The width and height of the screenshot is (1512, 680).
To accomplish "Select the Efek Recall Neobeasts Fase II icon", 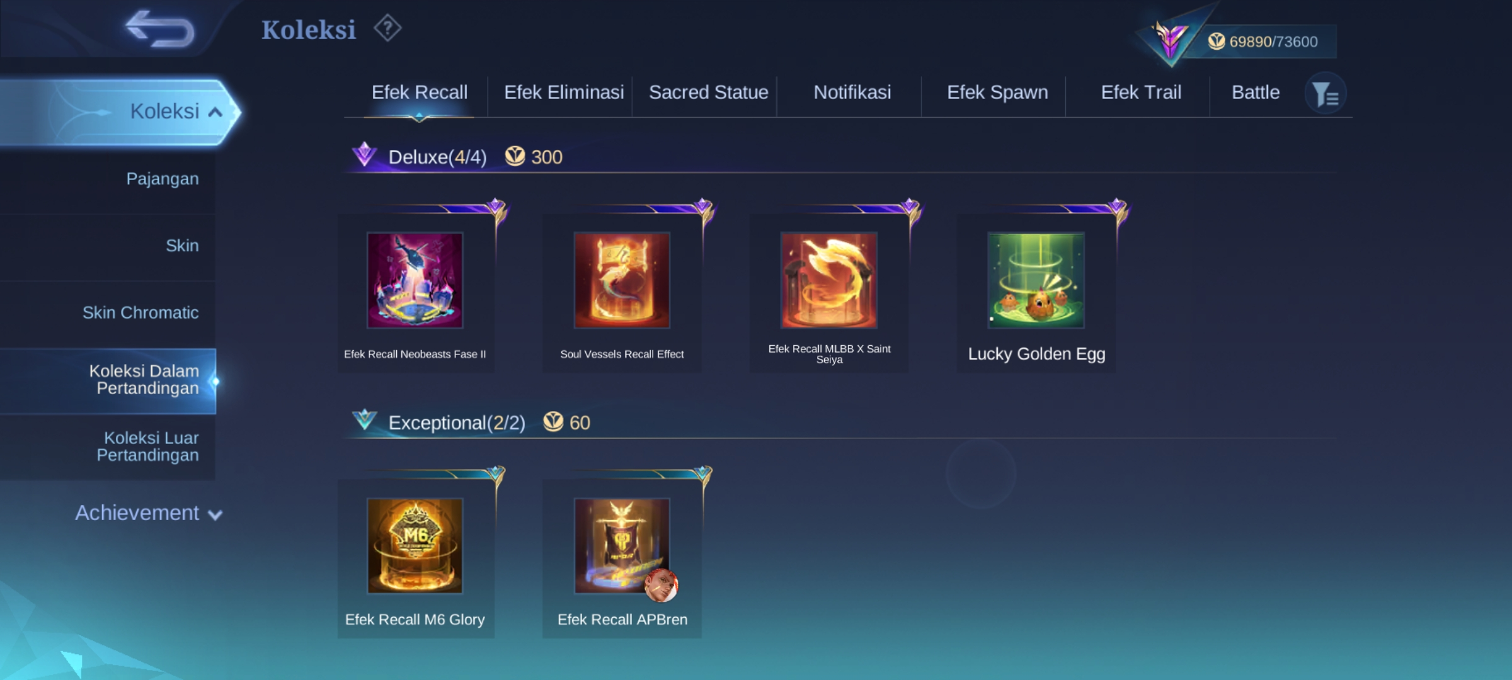I will tap(415, 280).
